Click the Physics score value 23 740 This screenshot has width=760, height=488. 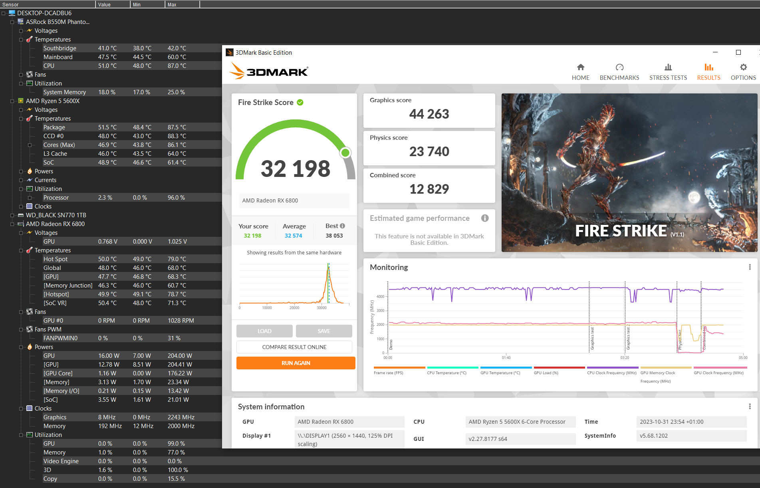(x=429, y=152)
